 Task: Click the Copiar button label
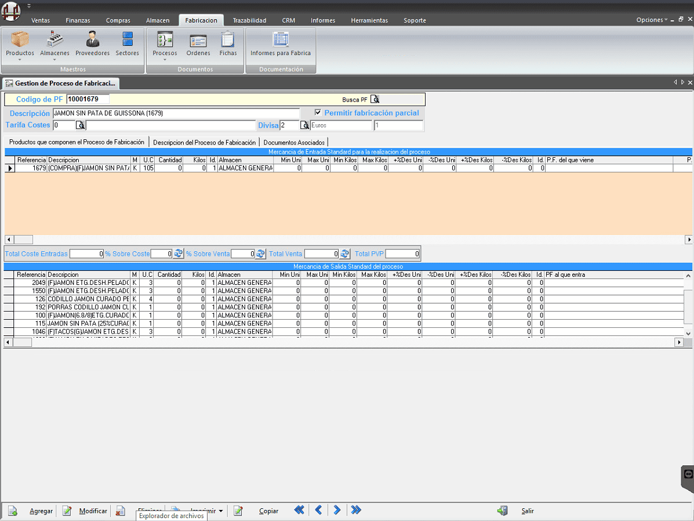pyautogui.click(x=268, y=511)
